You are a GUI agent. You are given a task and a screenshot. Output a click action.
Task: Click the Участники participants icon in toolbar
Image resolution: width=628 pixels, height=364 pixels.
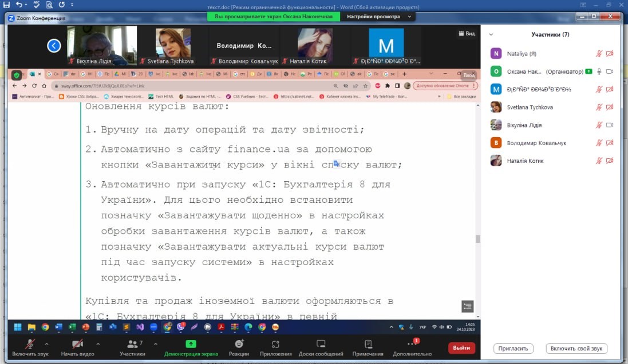coord(132,344)
